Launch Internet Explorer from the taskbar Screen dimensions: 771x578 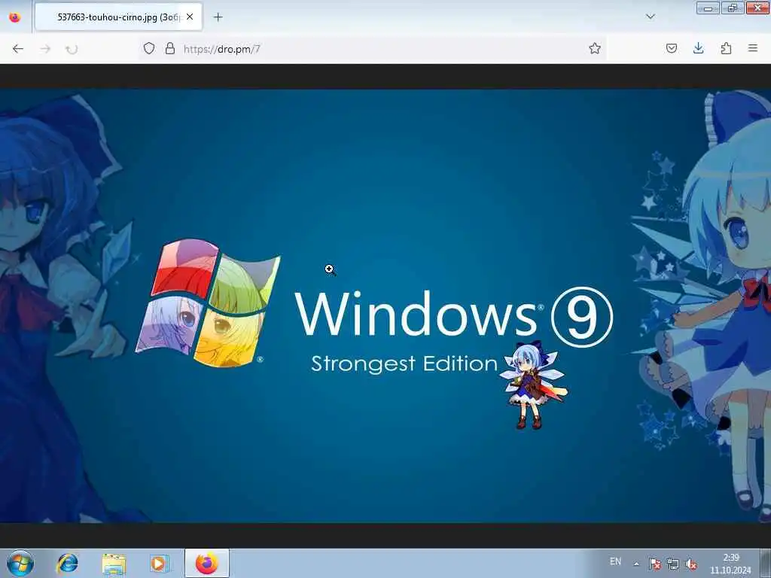67,563
